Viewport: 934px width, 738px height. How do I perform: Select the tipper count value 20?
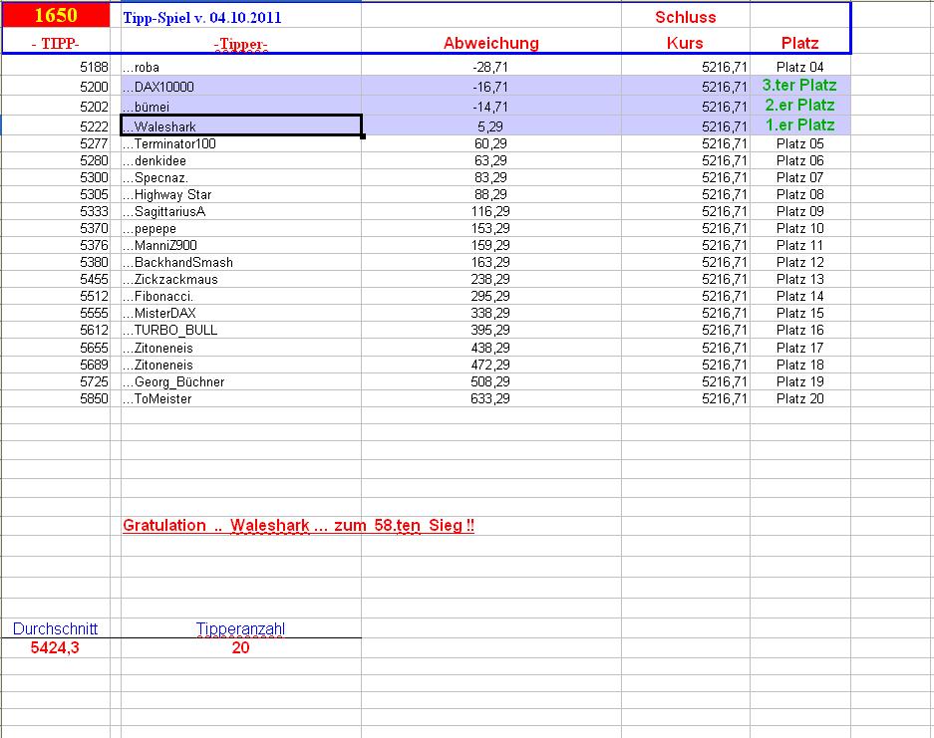pyautogui.click(x=240, y=647)
